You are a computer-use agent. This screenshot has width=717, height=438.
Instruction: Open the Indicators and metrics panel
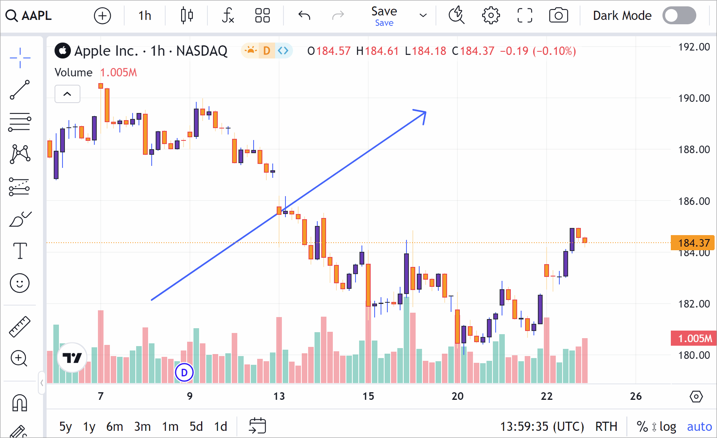click(x=228, y=16)
